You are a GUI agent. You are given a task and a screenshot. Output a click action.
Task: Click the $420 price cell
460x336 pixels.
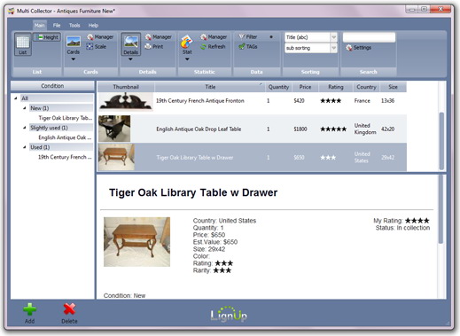(x=299, y=101)
